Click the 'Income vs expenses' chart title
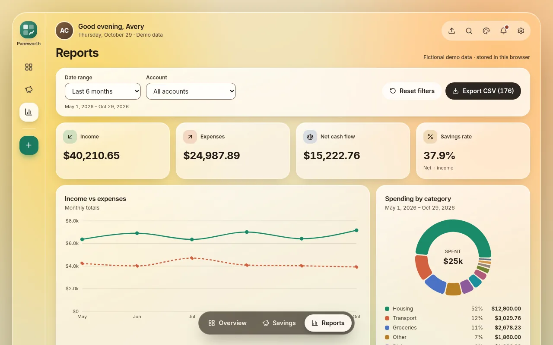The height and width of the screenshot is (345, 553). click(x=95, y=199)
